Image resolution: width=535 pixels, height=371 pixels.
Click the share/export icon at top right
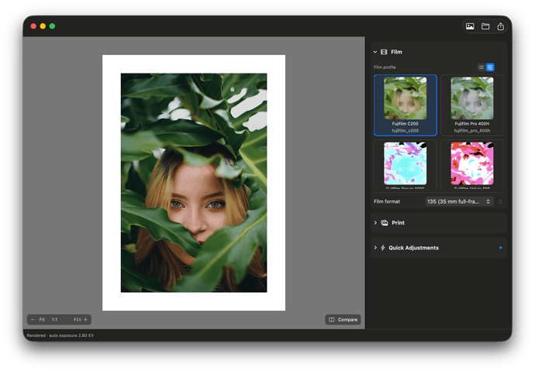point(501,26)
